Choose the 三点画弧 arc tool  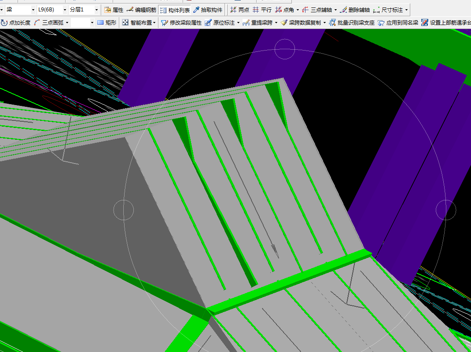pos(49,22)
